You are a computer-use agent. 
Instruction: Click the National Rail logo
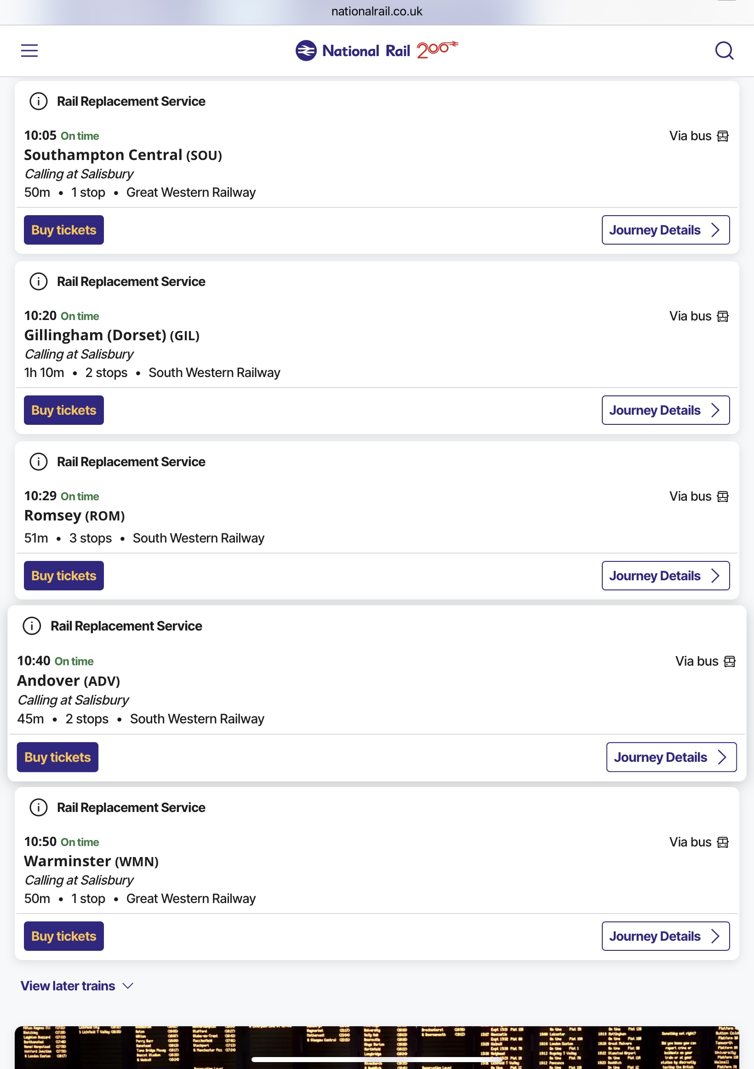click(x=377, y=50)
